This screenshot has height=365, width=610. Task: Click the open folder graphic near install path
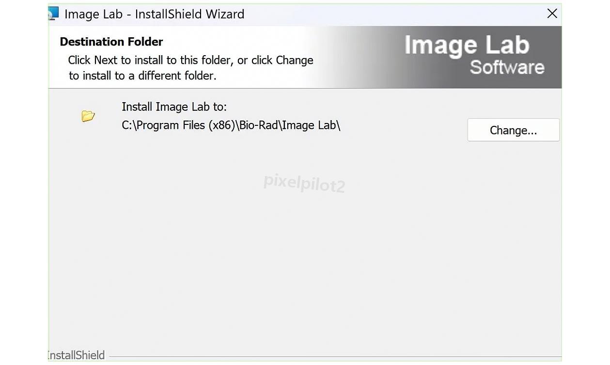[x=87, y=115]
